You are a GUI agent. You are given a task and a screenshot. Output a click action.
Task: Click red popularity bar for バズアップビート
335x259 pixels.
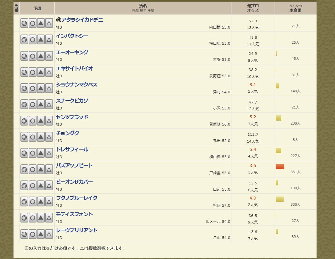[x=280, y=167]
